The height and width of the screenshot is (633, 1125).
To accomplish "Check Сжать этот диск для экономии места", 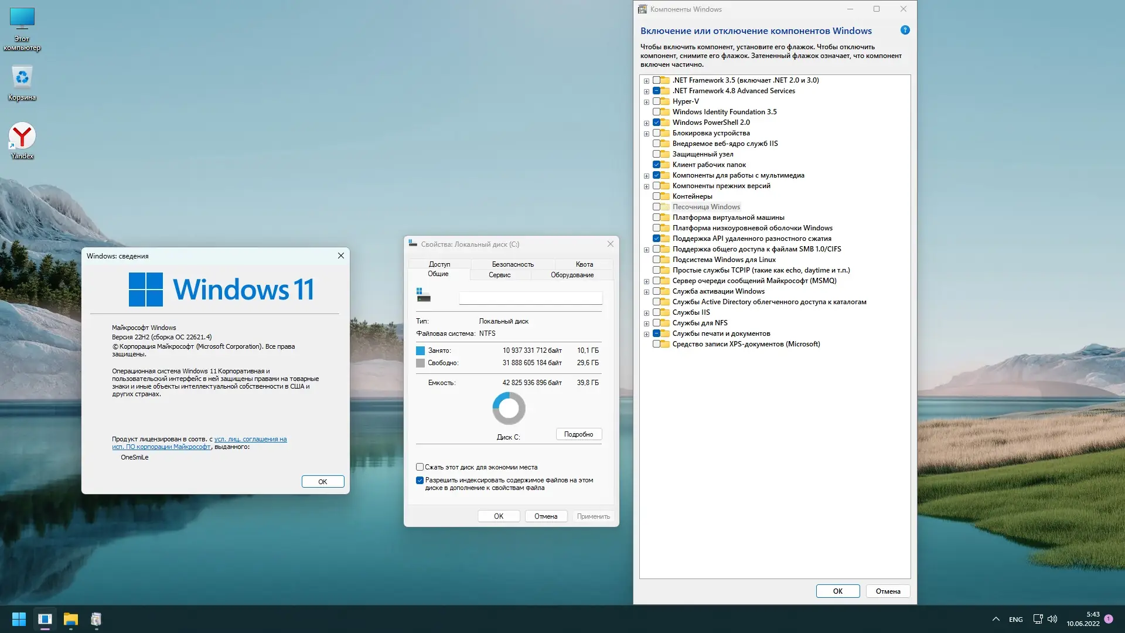I will click(420, 467).
